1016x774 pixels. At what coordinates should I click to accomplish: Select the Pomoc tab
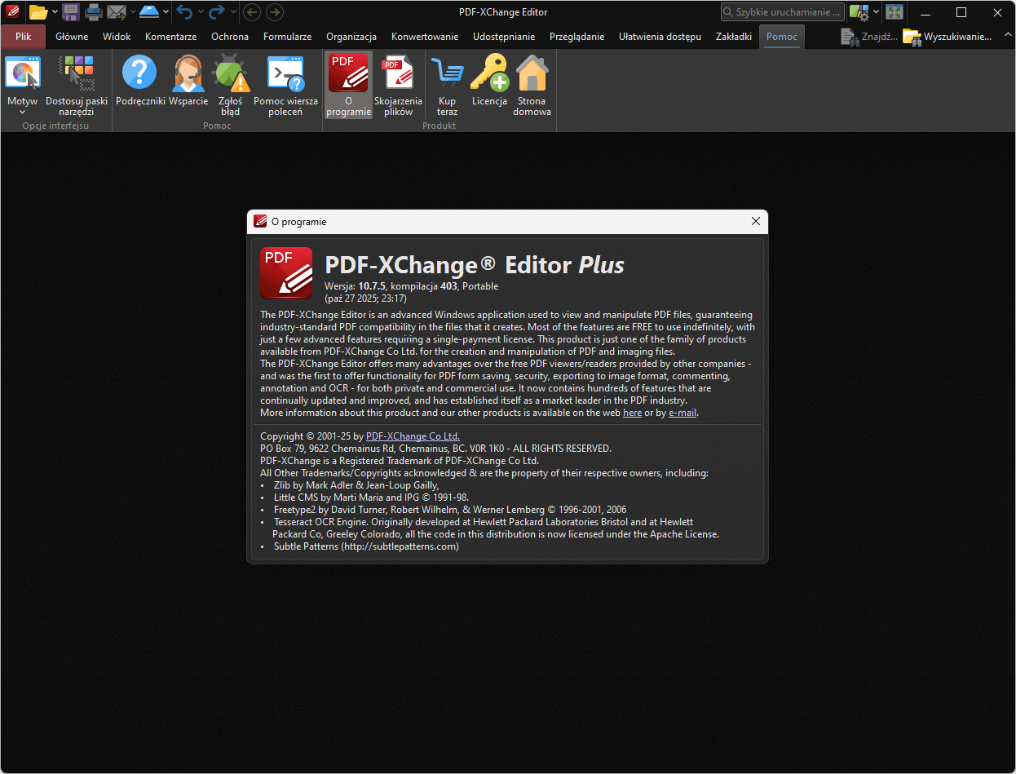click(782, 37)
